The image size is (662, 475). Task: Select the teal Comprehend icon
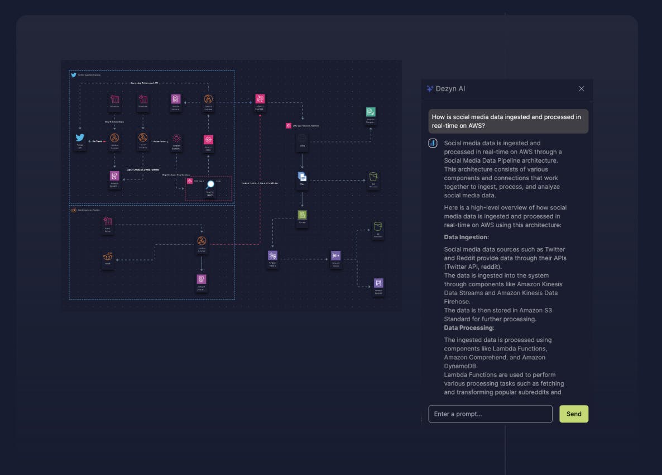[371, 112]
